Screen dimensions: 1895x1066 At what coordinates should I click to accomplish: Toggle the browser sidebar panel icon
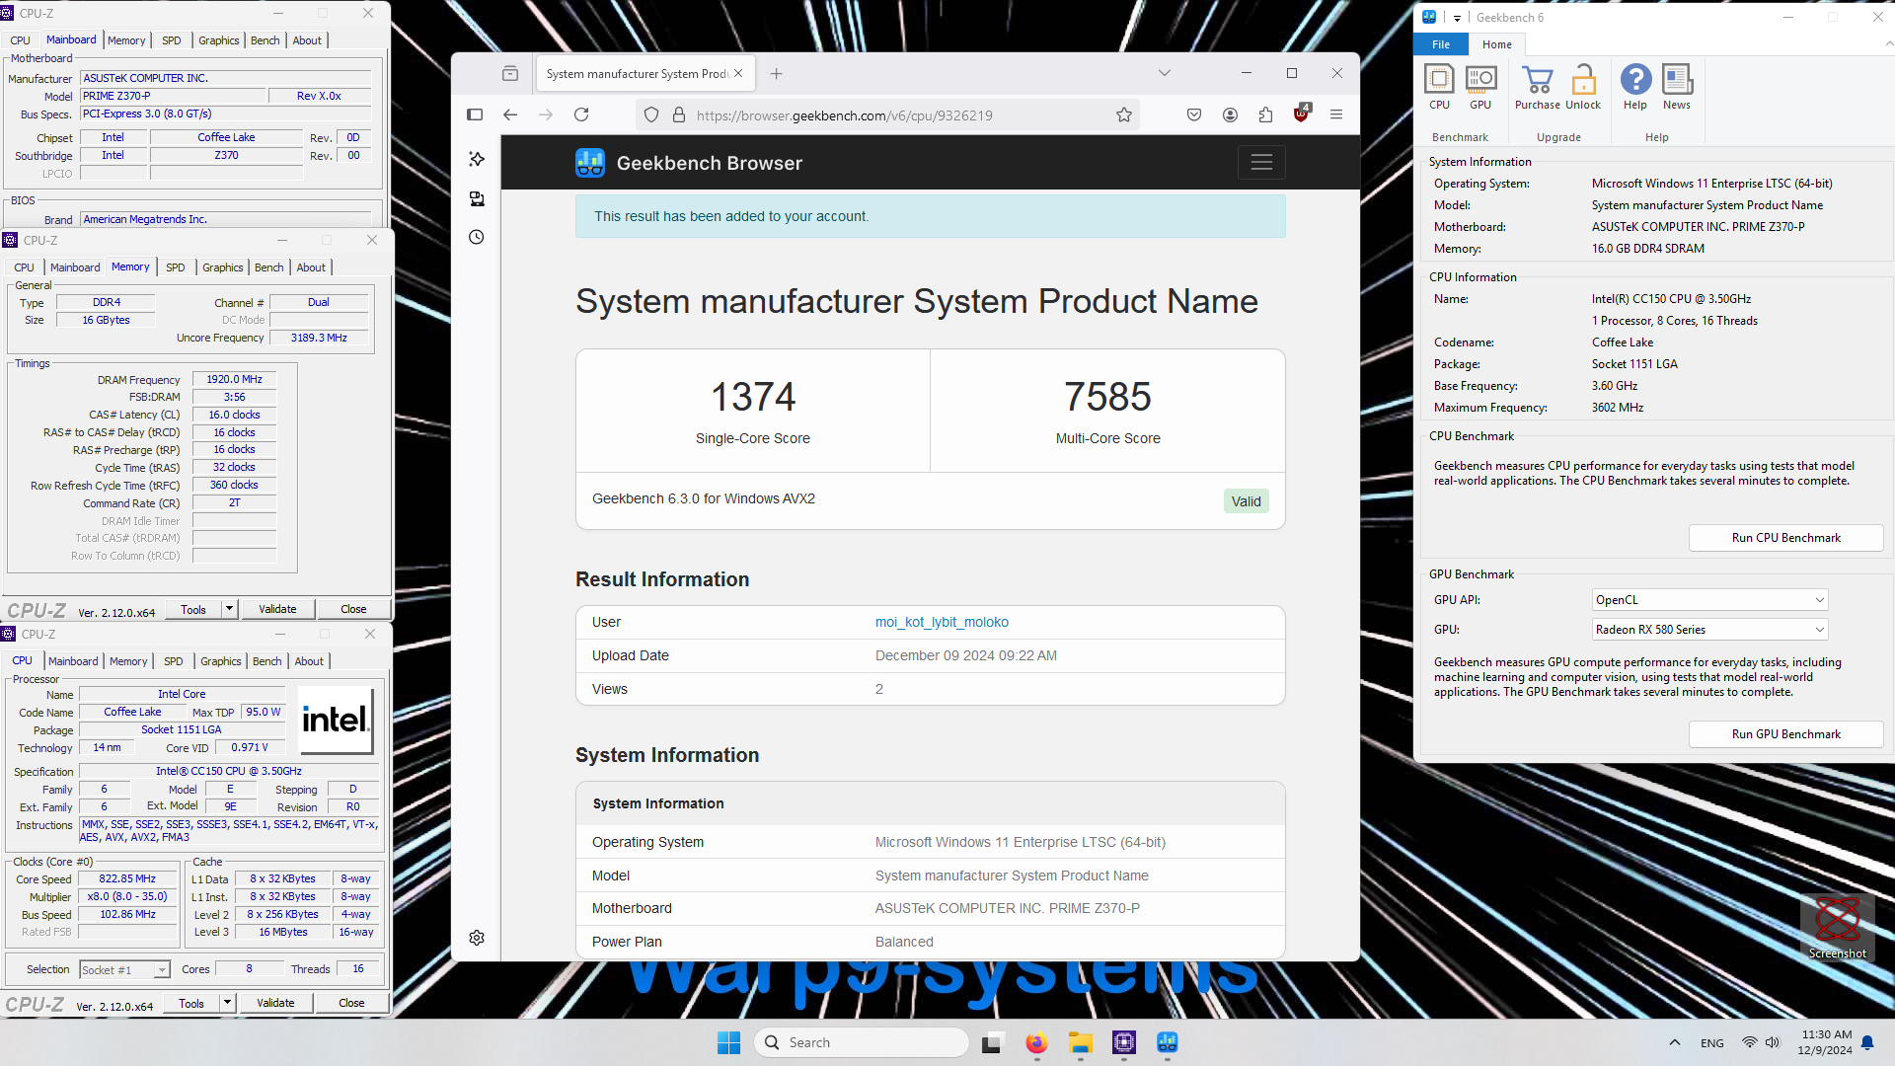[x=475, y=114]
